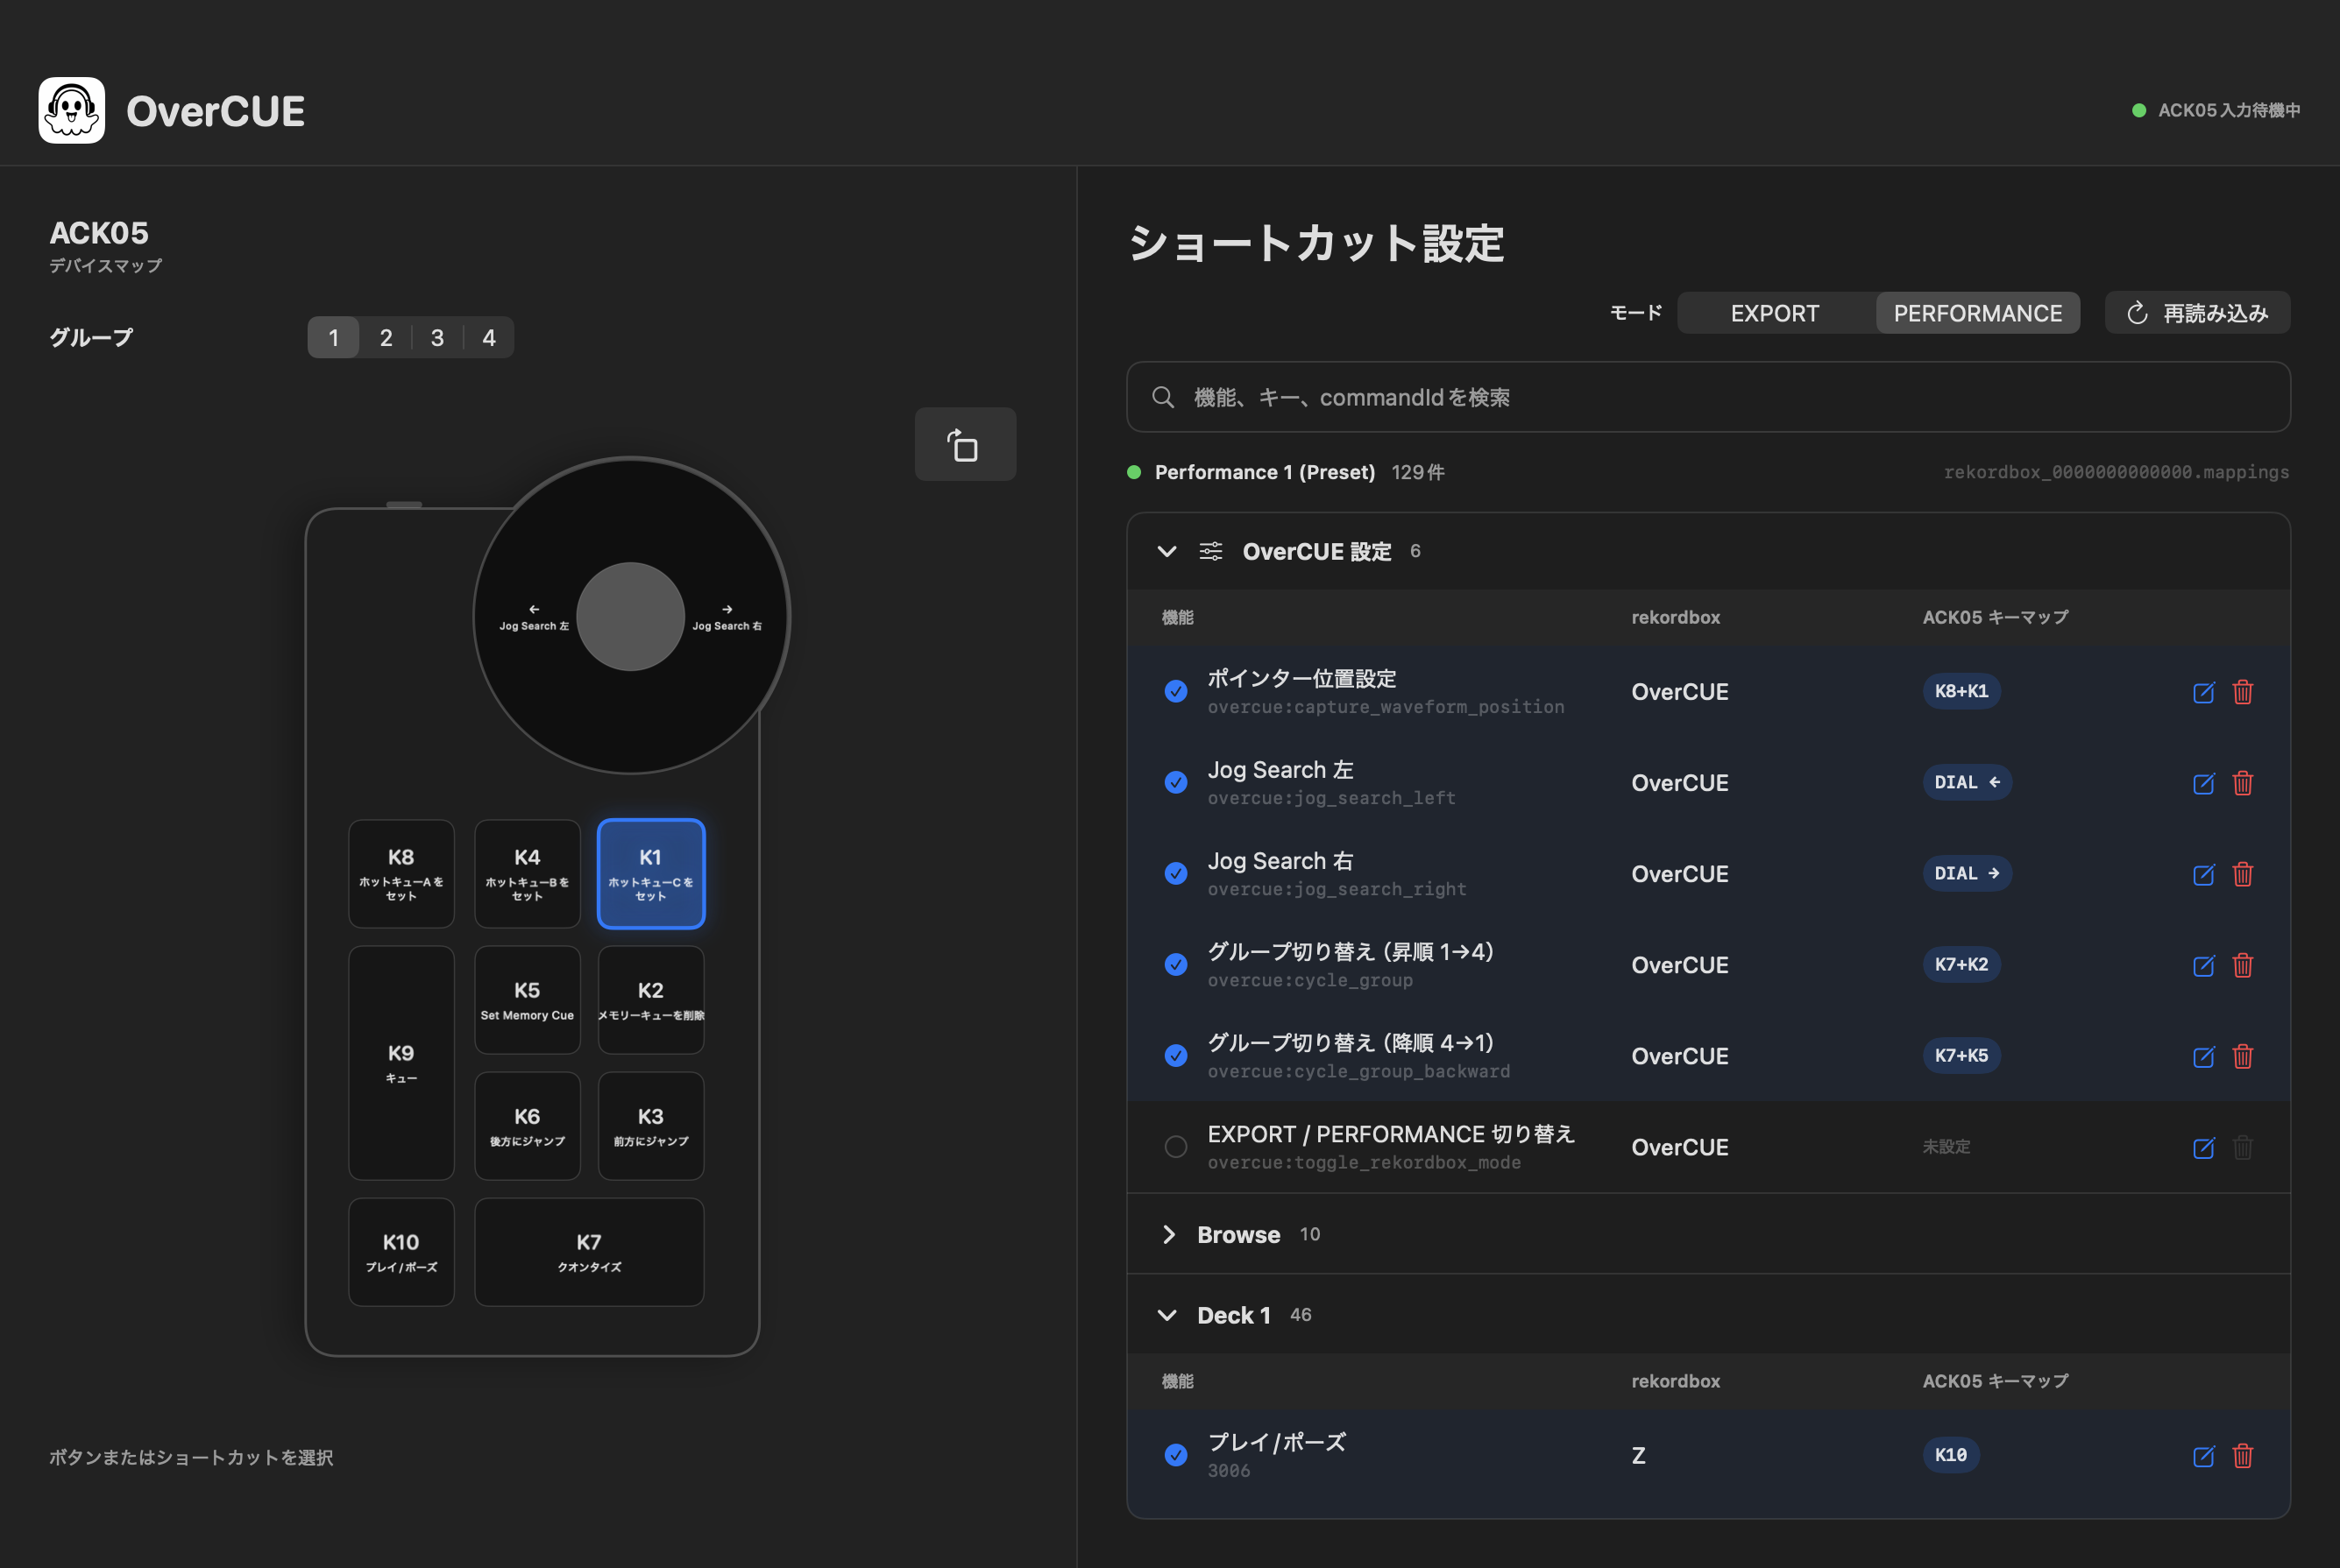
Task: Select group 4 tab
Action: 489,338
